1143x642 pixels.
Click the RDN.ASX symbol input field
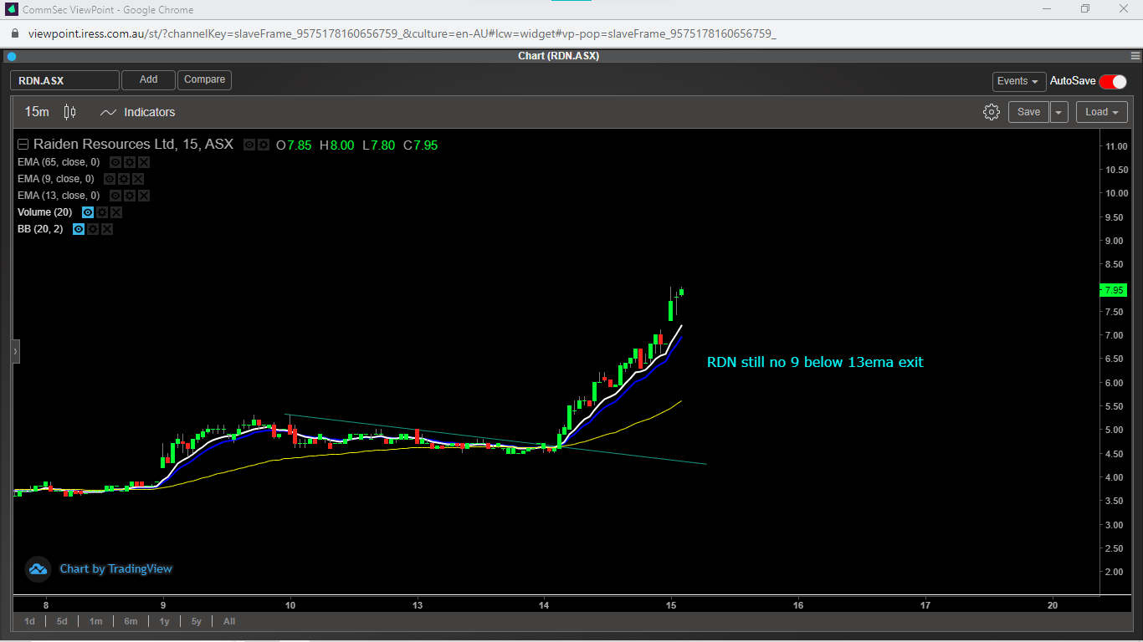[64, 80]
